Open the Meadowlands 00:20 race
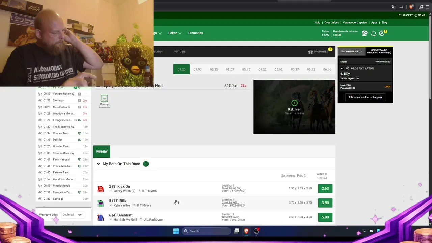Screen dimensions: 432x243 point(63,107)
